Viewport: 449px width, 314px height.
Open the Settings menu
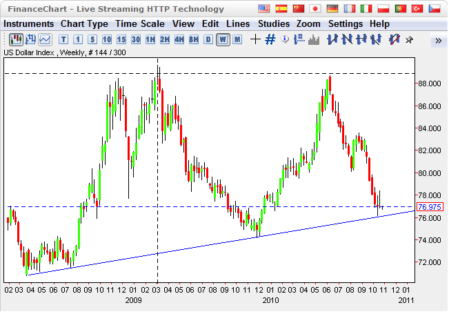346,23
